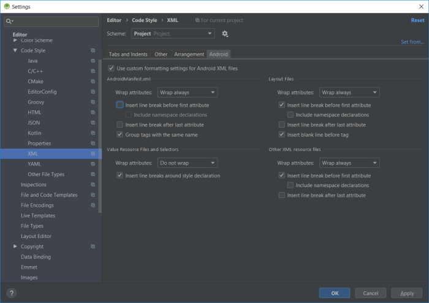Enable AndroidManifest line break before first attribute
The width and height of the screenshot is (429, 303).
[120, 105]
